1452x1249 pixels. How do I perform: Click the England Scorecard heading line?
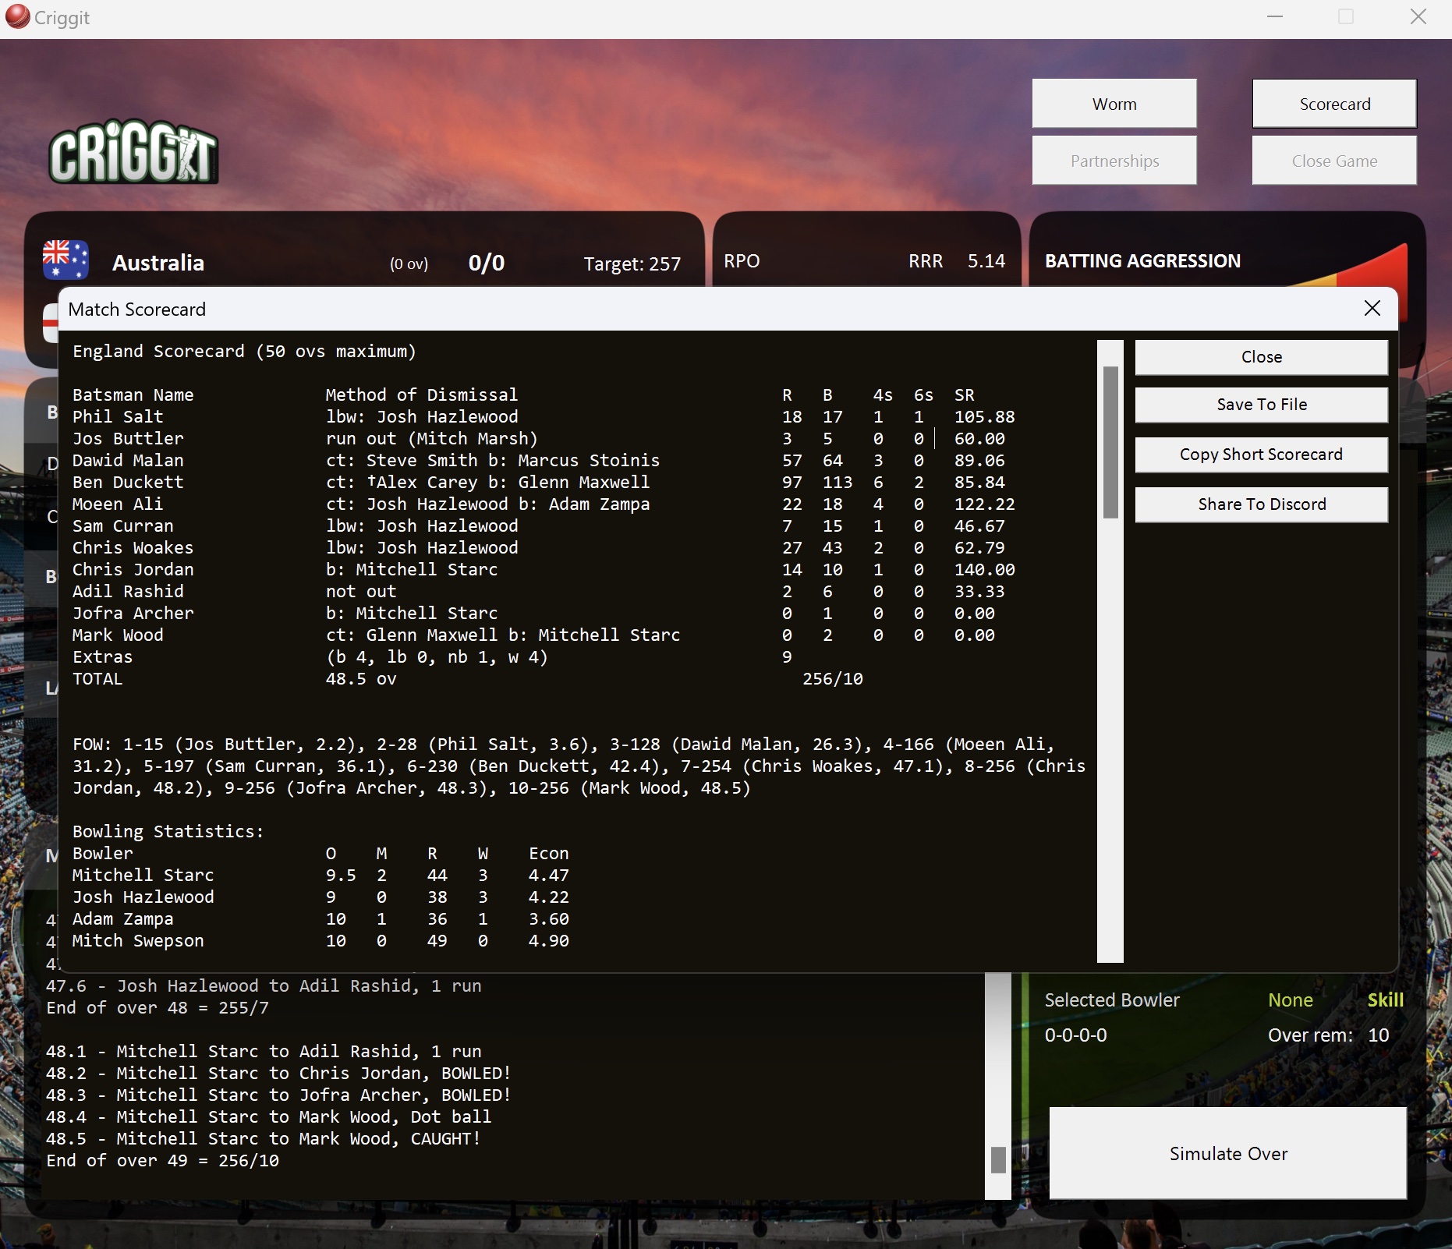tap(244, 352)
